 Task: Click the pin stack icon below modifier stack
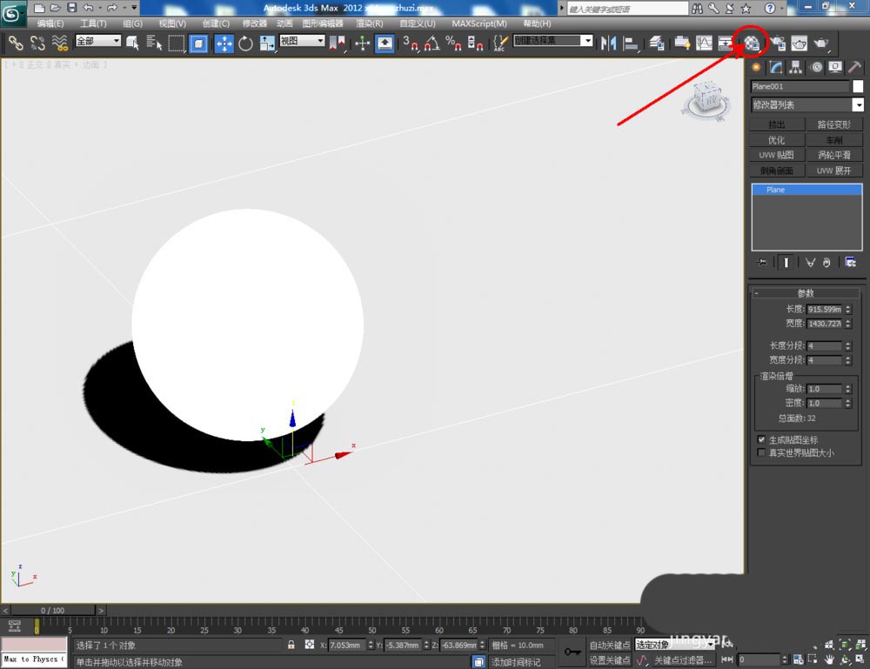pos(762,262)
